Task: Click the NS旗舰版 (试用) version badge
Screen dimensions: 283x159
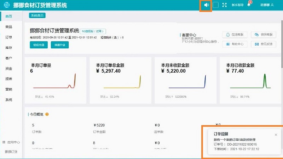Action: click(93, 31)
